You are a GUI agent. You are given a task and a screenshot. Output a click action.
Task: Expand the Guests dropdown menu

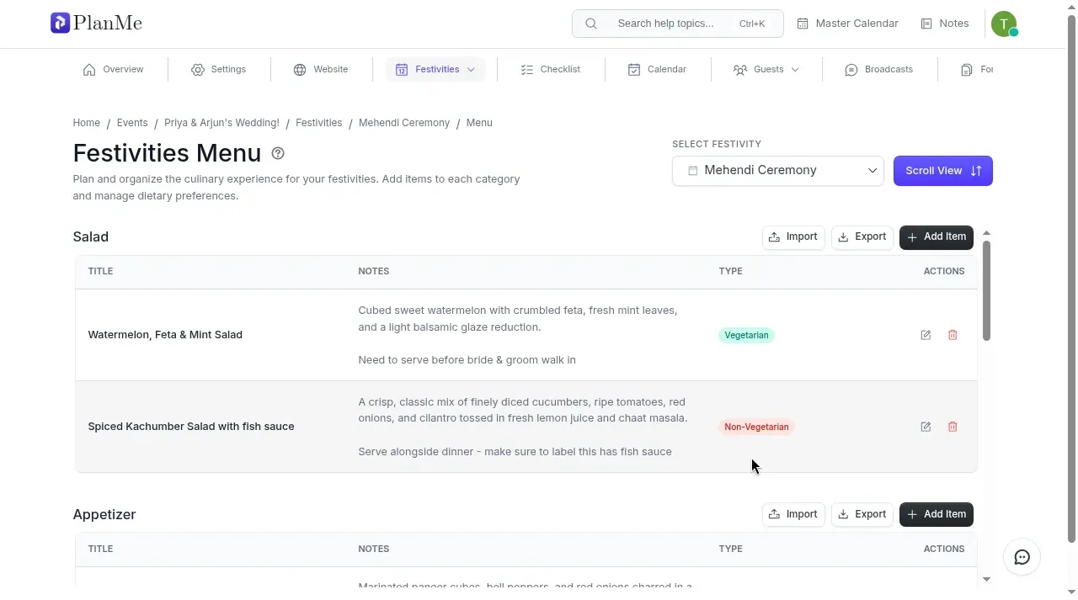766,70
